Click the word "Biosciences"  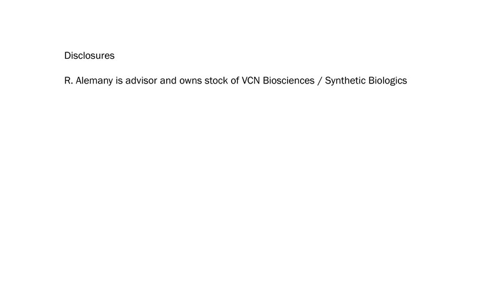click(x=288, y=81)
